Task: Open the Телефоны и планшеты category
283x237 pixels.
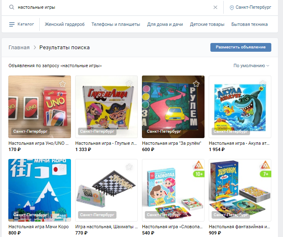Action: point(116,24)
